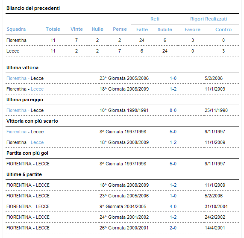Click 24^ Giornata 2001/2002 text
The width and height of the screenshot is (244, 238).
(x=124, y=217)
